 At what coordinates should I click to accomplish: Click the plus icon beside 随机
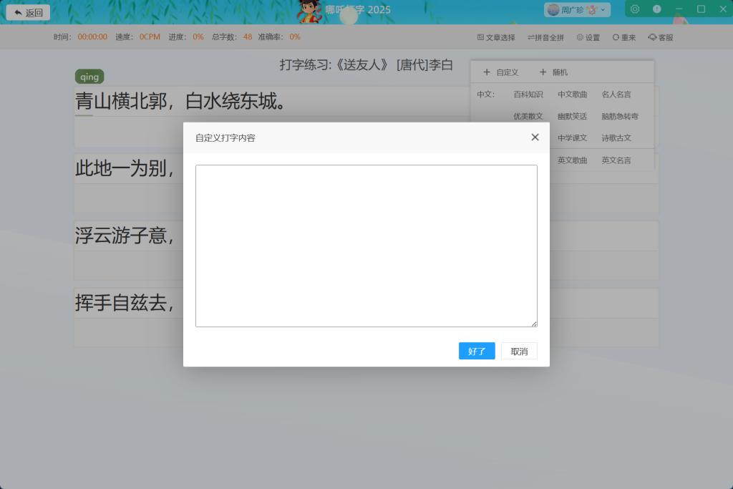click(543, 72)
